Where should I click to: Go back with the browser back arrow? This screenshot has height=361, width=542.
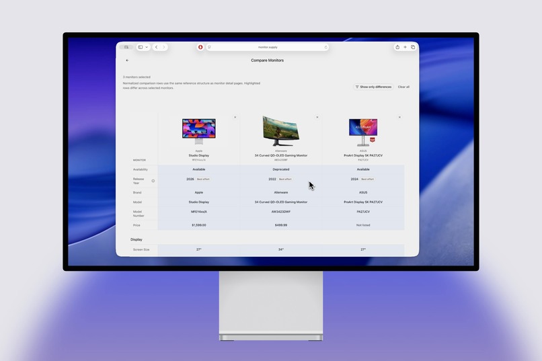click(x=156, y=47)
